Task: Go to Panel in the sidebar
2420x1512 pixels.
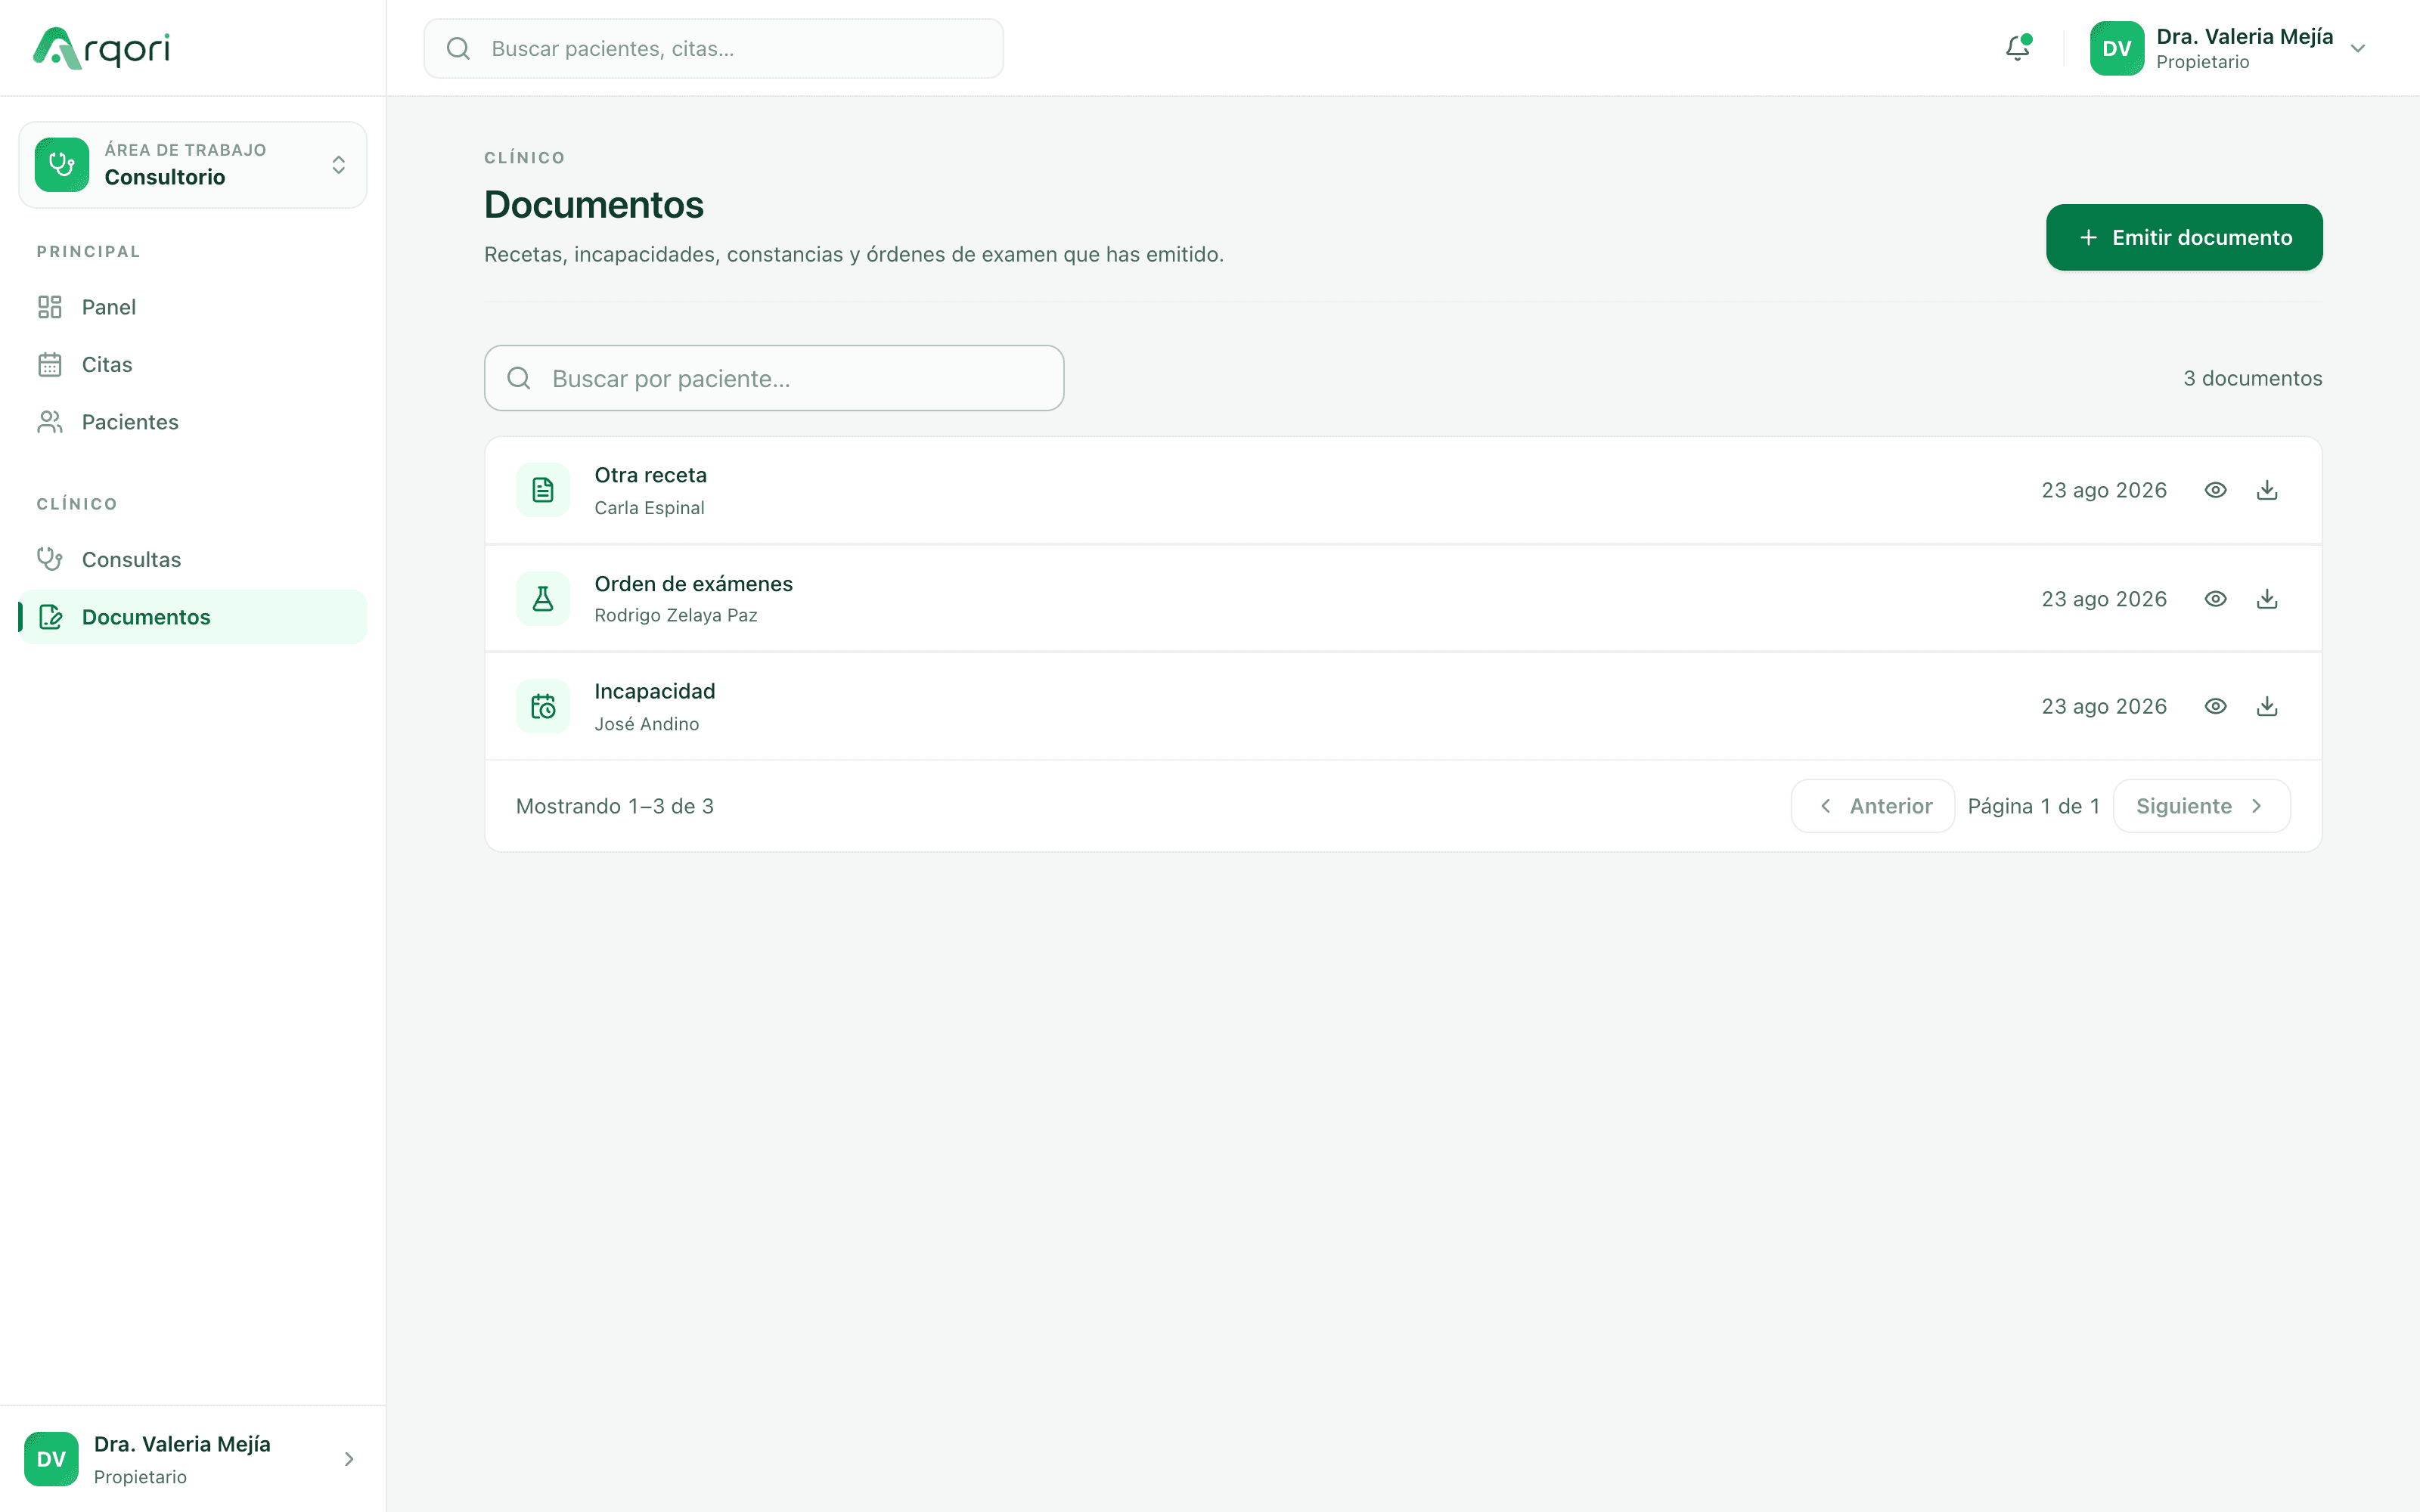Action: pos(193,307)
